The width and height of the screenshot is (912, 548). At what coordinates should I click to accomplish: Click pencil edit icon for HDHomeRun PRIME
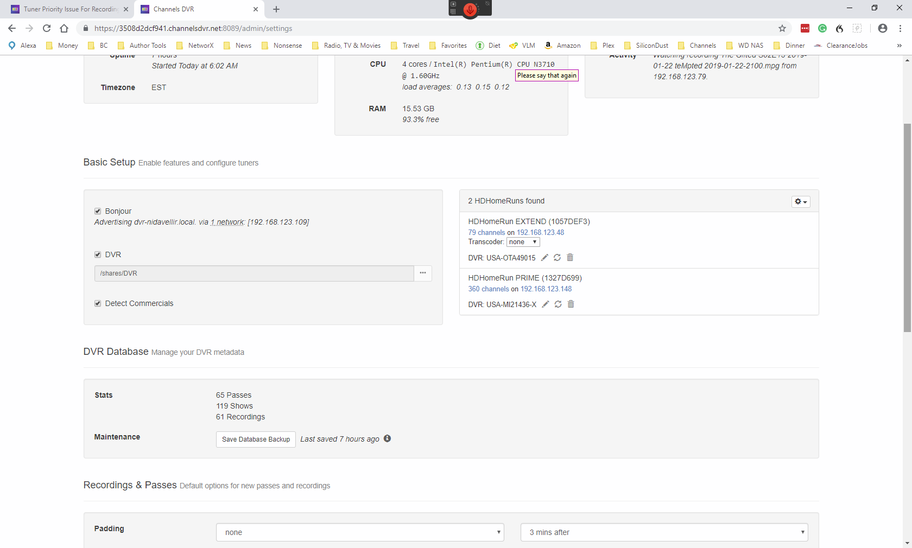pos(546,304)
